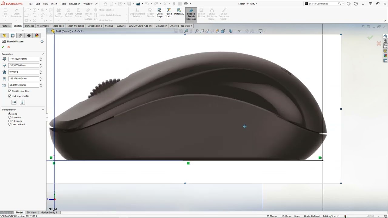
Task: Open Search Commands dropdown arrow
Action: tap(343, 4)
